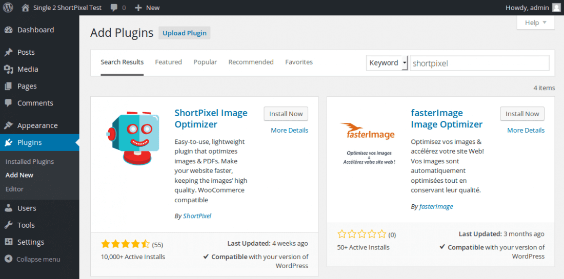Open ShortPixel Image Optimizer title link

[x=211, y=118]
